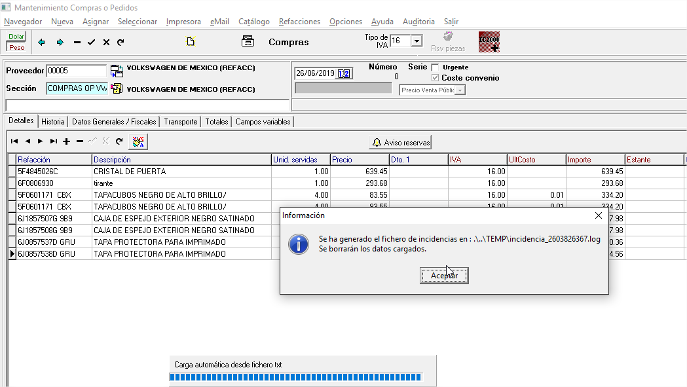The width and height of the screenshot is (687, 387).
Task: Click the grid tool icon beside refresh
Action: [x=138, y=141]
